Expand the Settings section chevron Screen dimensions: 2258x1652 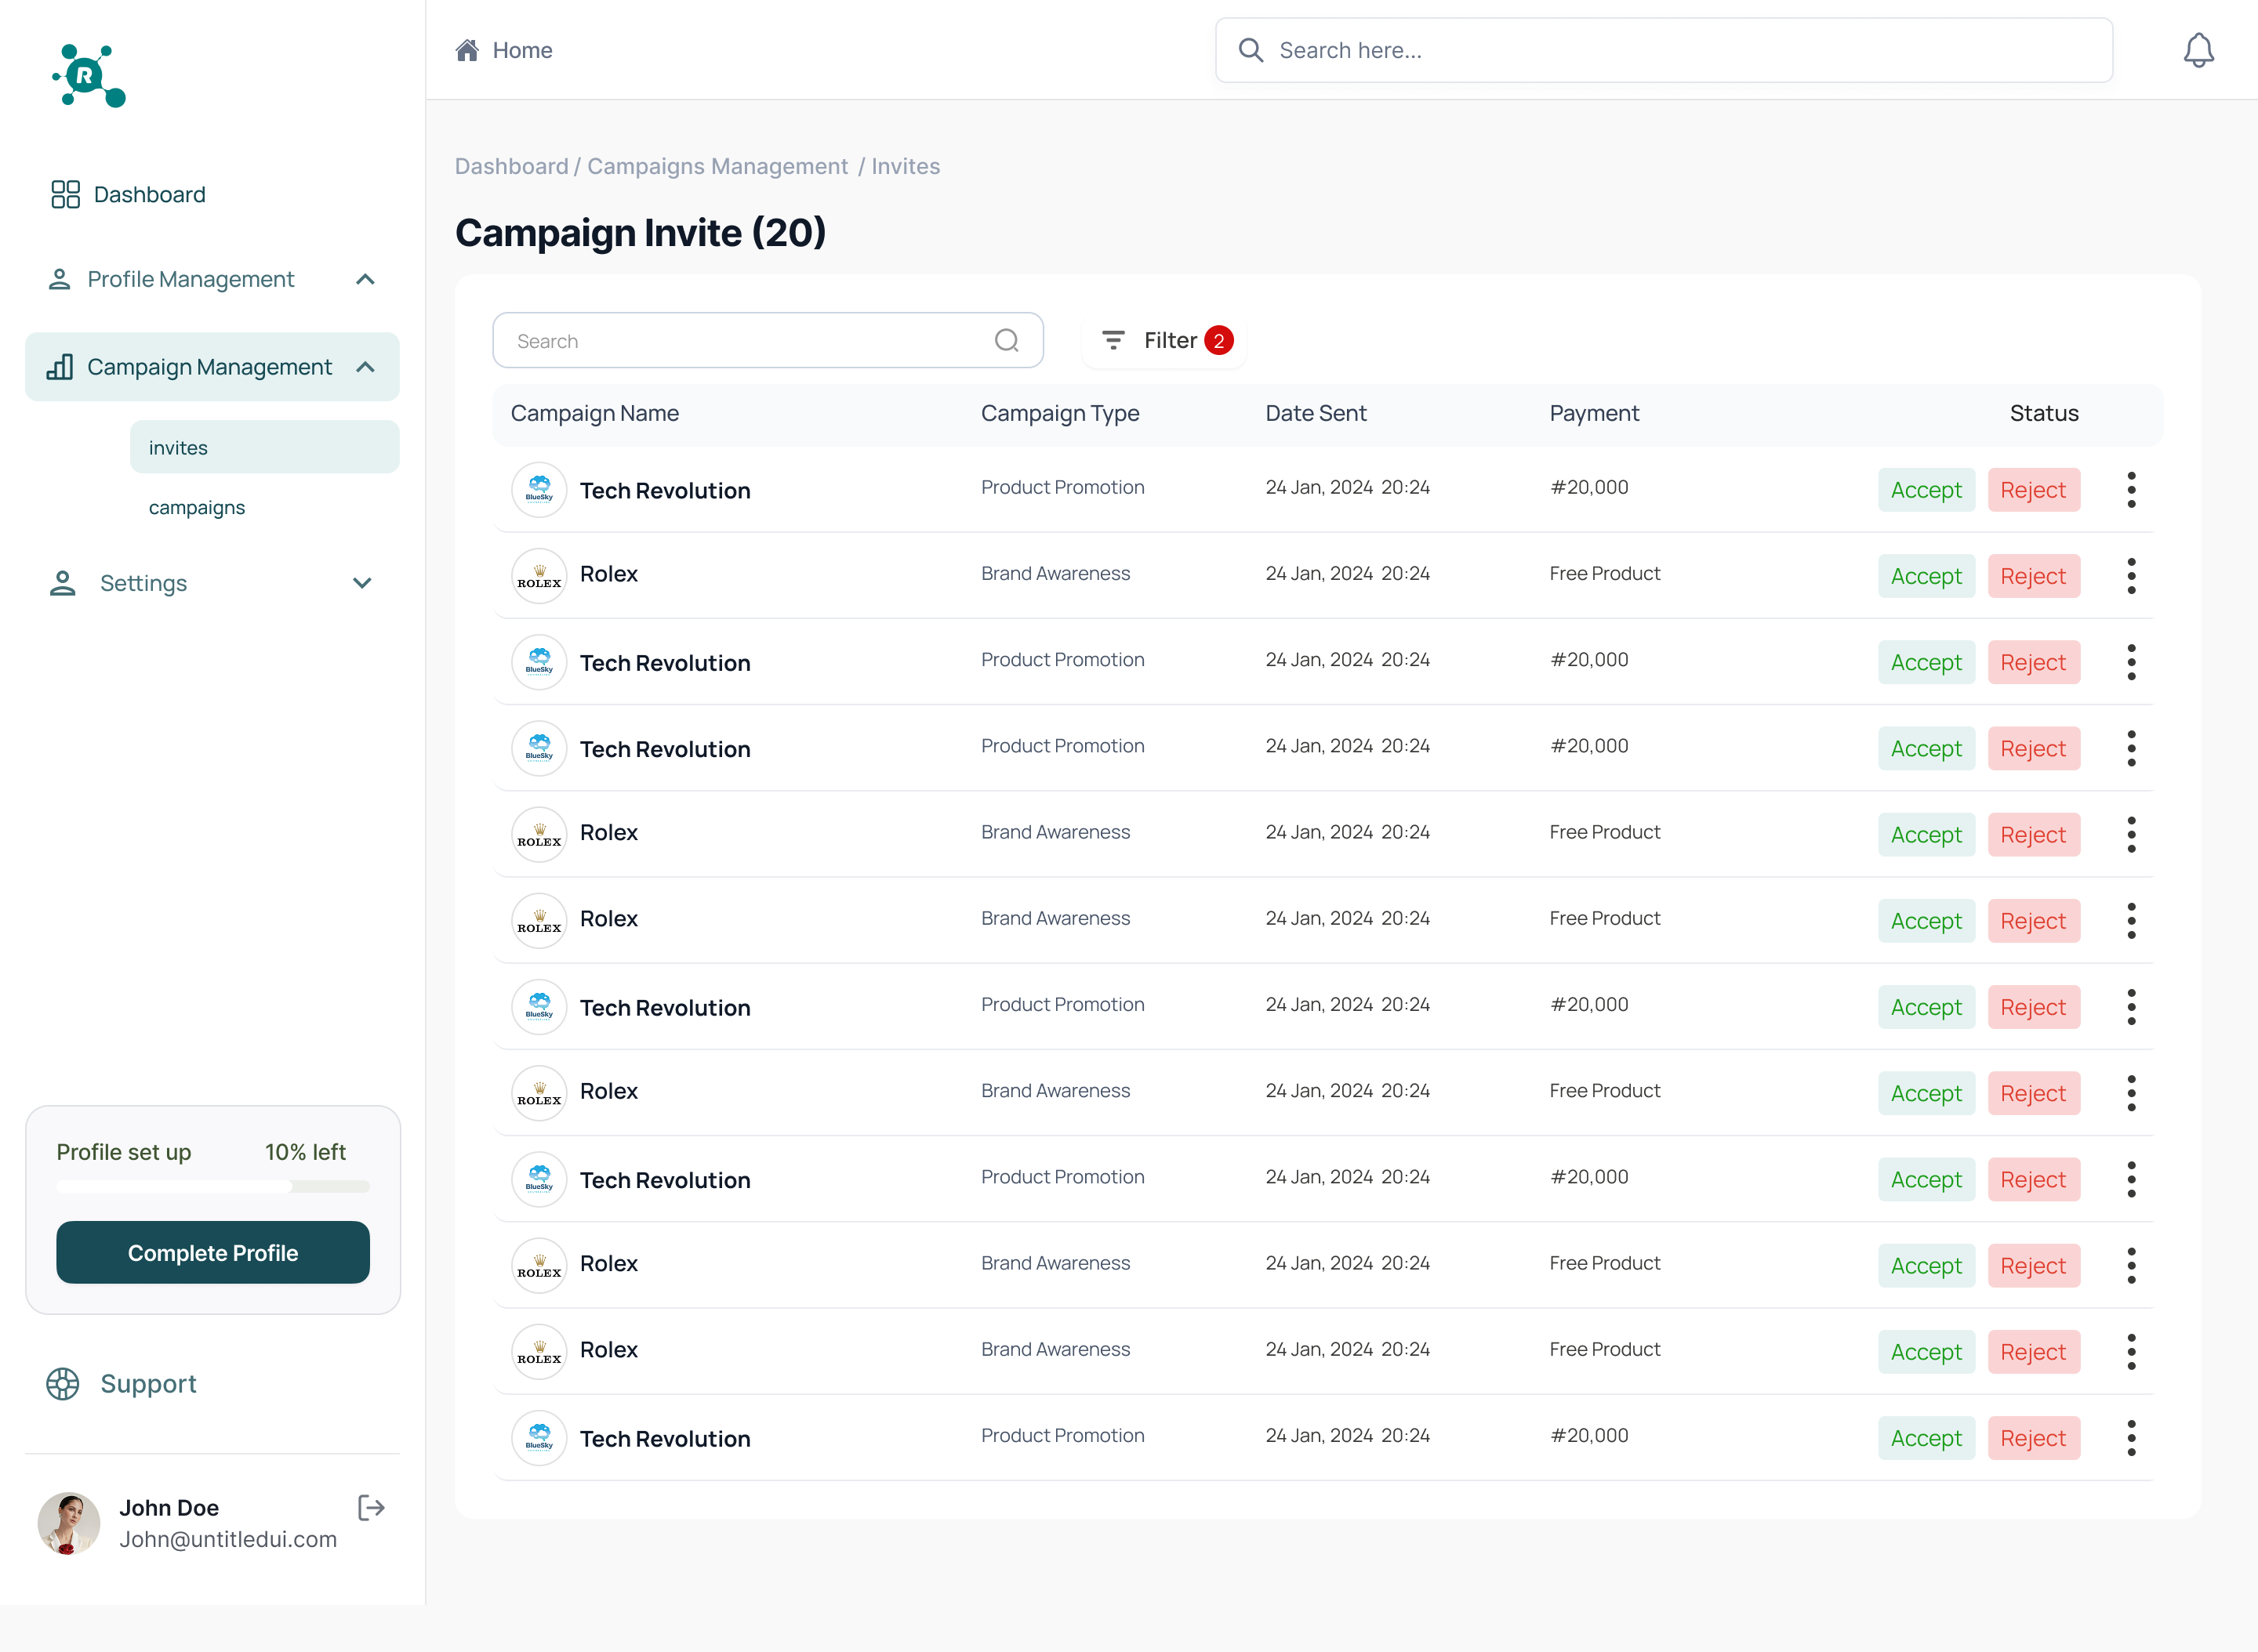point(362,583)
